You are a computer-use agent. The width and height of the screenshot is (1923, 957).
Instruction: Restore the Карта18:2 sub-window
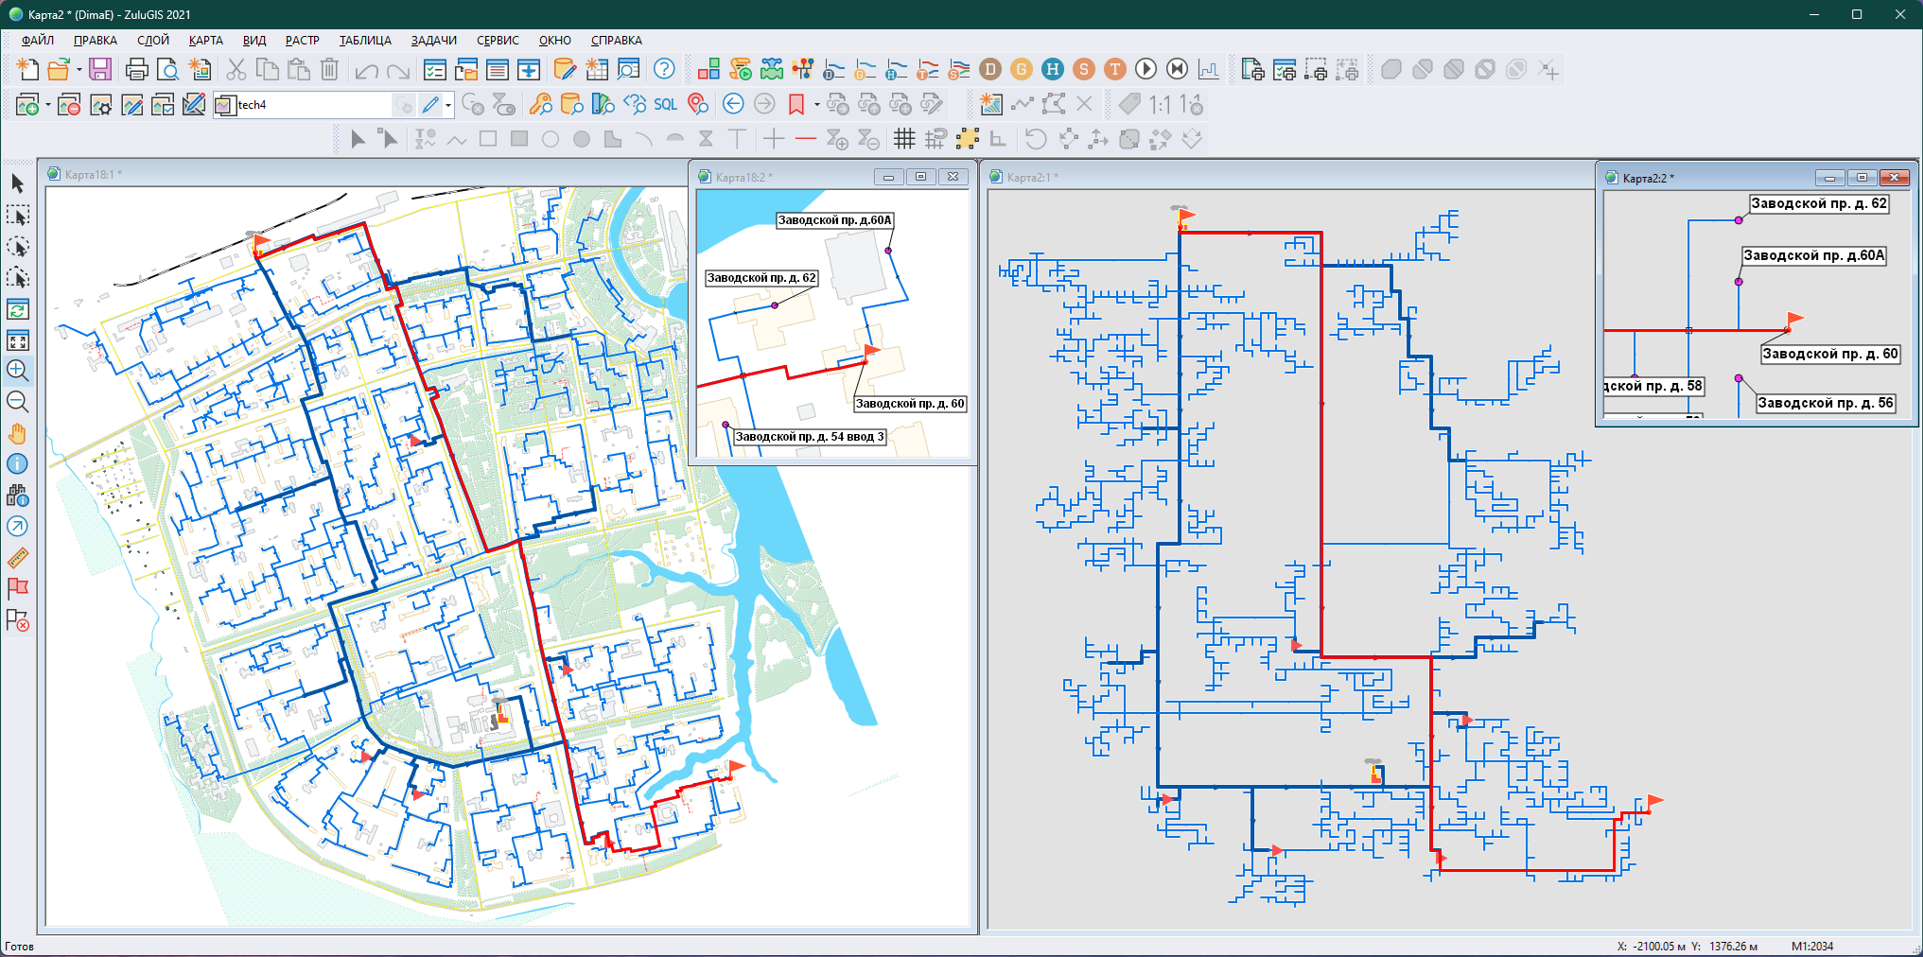tap(920, 177)
